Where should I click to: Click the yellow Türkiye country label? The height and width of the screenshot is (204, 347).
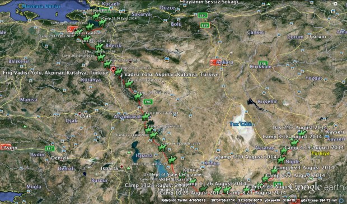321,153
